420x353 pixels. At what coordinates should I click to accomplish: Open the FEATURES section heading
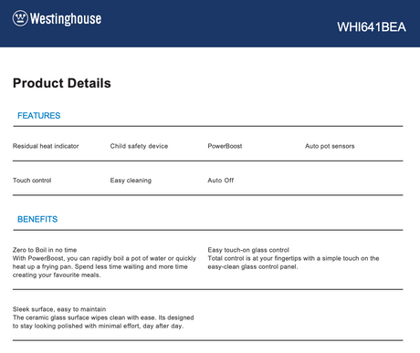[39, 116]
